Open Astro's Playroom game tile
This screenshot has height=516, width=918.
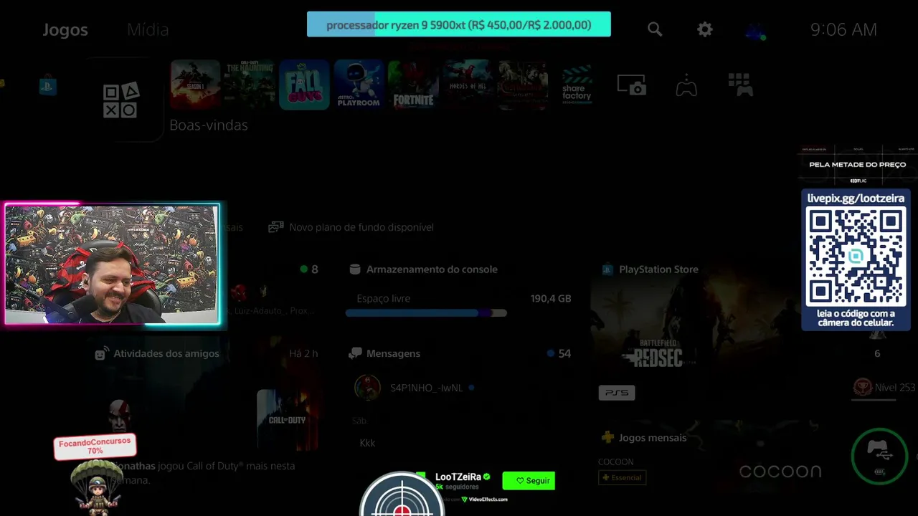[359, 85]
